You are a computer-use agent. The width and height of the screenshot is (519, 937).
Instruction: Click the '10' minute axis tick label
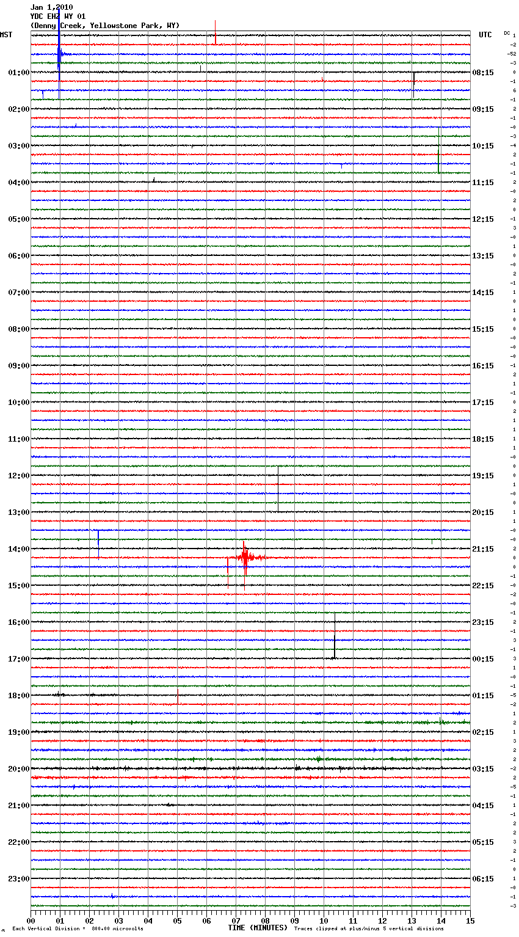click(x=324, y=921)
